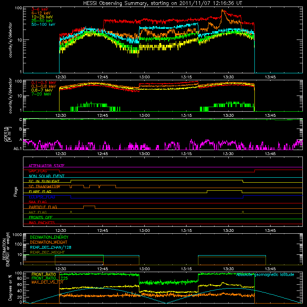
Task: Click the 40 tick on Degrees axis
Action: 20,291
